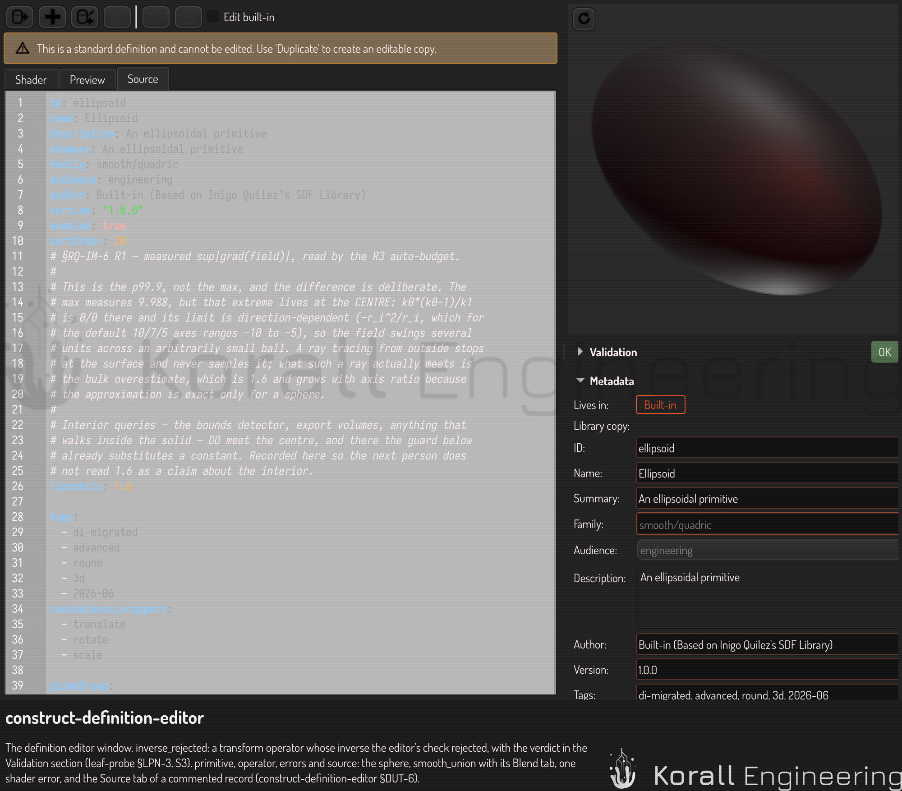Click the warning triangle icon in banner
The image size is (902, 791).
(x=23, y=48)
